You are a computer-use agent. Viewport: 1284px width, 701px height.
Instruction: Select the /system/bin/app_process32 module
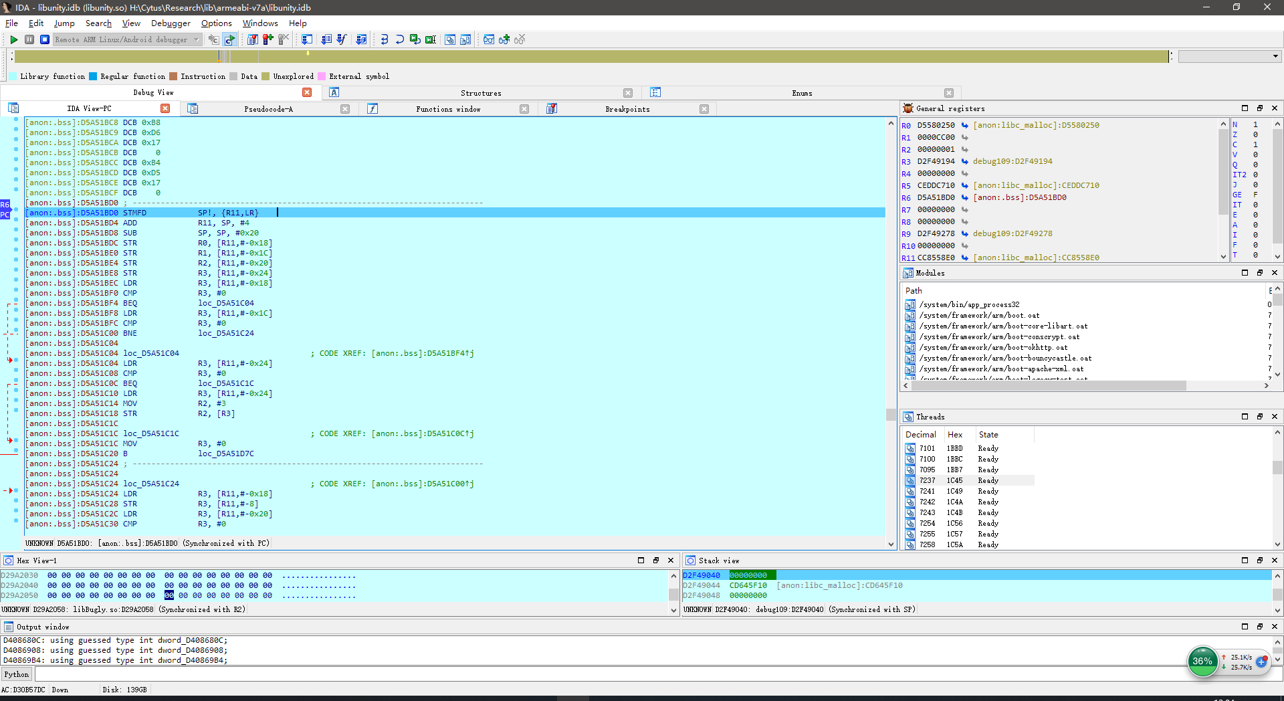coord(969,304)
